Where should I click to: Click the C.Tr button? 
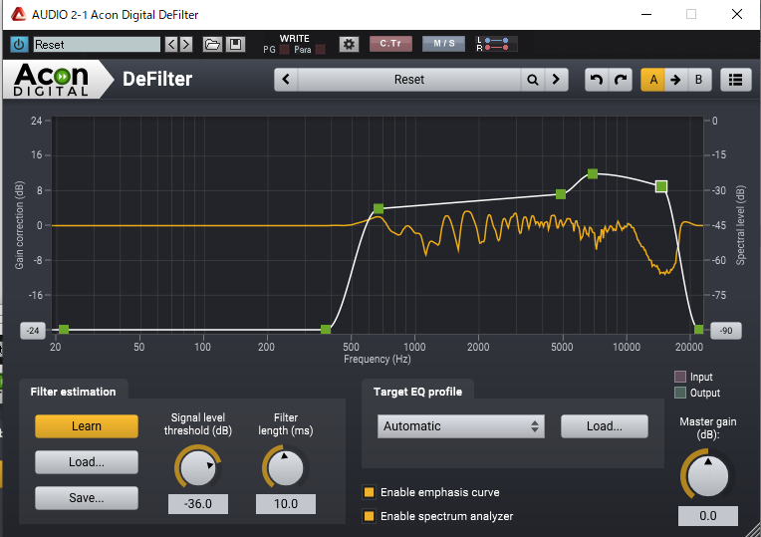[x=390, y=44]
